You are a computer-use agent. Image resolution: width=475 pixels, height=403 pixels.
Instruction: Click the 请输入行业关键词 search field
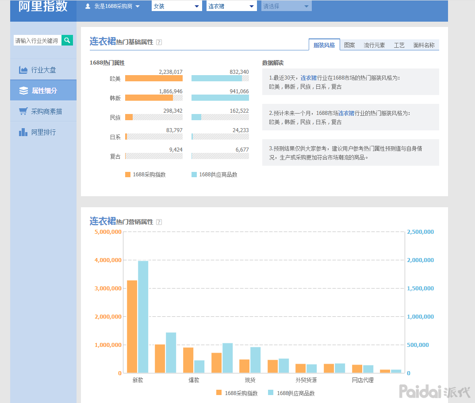point(38,40)
